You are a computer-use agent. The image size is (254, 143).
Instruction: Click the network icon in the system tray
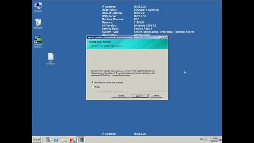(x=207, y=139)
